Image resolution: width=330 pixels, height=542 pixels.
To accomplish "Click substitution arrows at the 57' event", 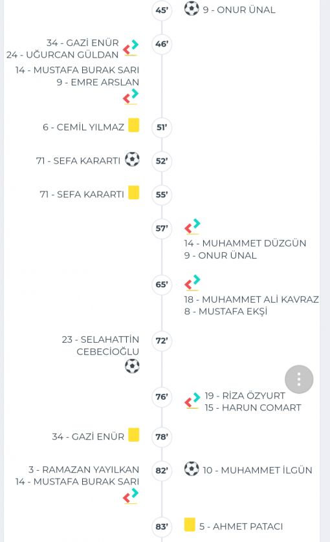I will [x=192, y=227].
